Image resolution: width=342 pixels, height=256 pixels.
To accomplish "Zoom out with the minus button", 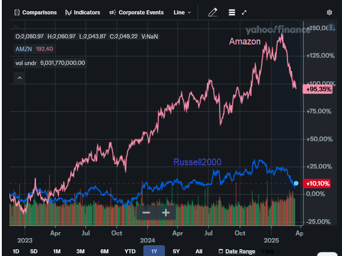I will [x=146, y=212].
